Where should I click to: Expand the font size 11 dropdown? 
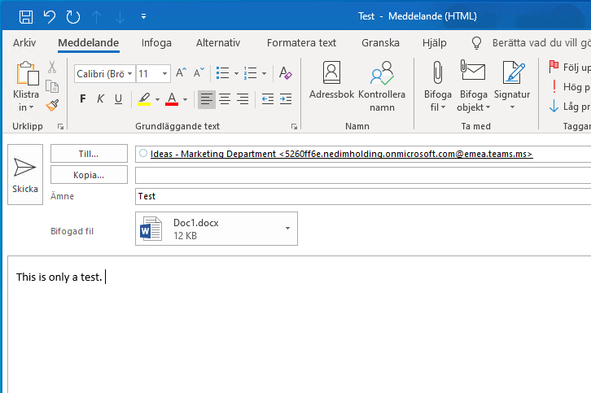[165, 73]
